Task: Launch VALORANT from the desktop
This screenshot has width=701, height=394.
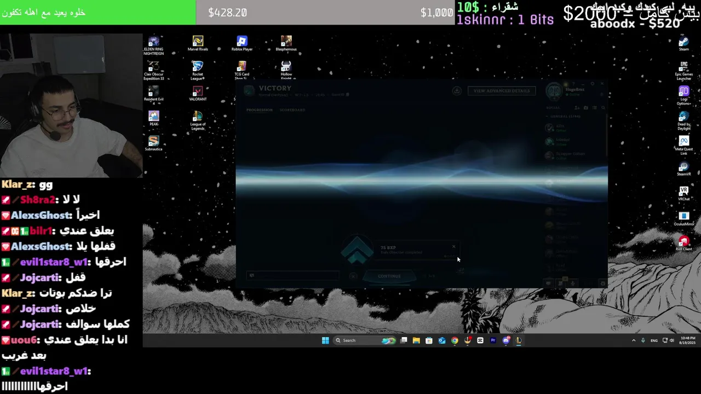Action: pos(198,94)
